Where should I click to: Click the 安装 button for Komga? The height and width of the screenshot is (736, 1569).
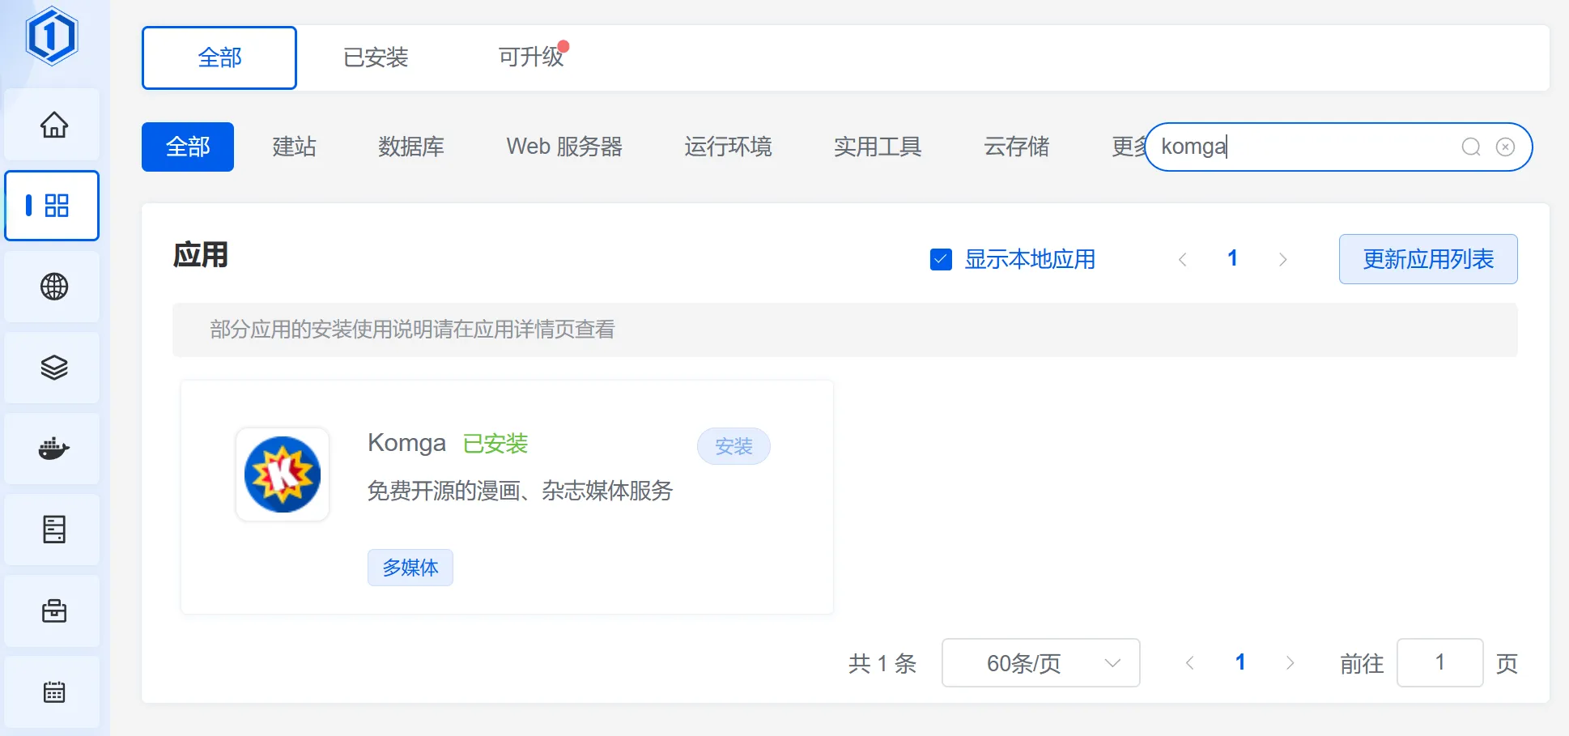733,446
